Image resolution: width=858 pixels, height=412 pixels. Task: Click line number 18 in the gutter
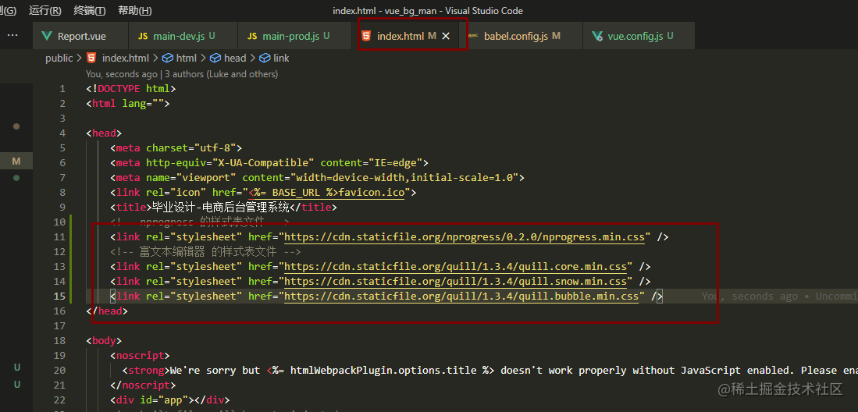point(59,340)
